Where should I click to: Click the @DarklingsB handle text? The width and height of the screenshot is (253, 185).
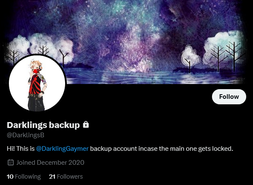coord(25,135)
